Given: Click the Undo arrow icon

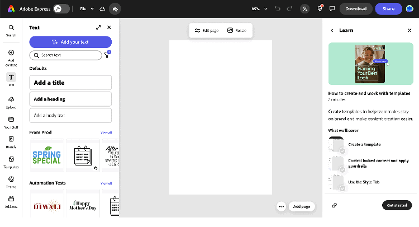Looking at the screenshot, I should 277,9.
